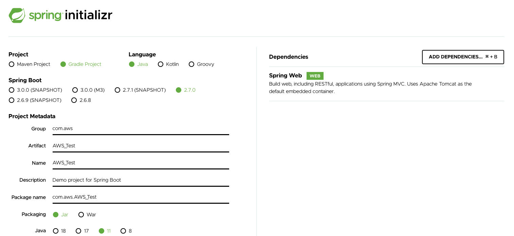Click the Spring Boot section heading
Image resolution: width=514 pixels, height=236 pixels.
(x=25, y=80)
